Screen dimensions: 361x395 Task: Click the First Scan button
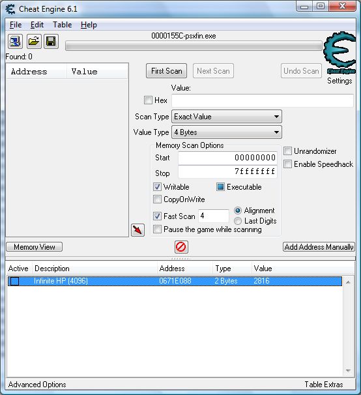pos(167,71)
